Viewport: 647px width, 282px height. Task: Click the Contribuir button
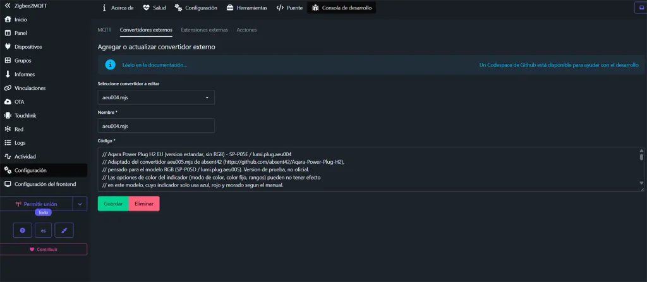[44, 249]
